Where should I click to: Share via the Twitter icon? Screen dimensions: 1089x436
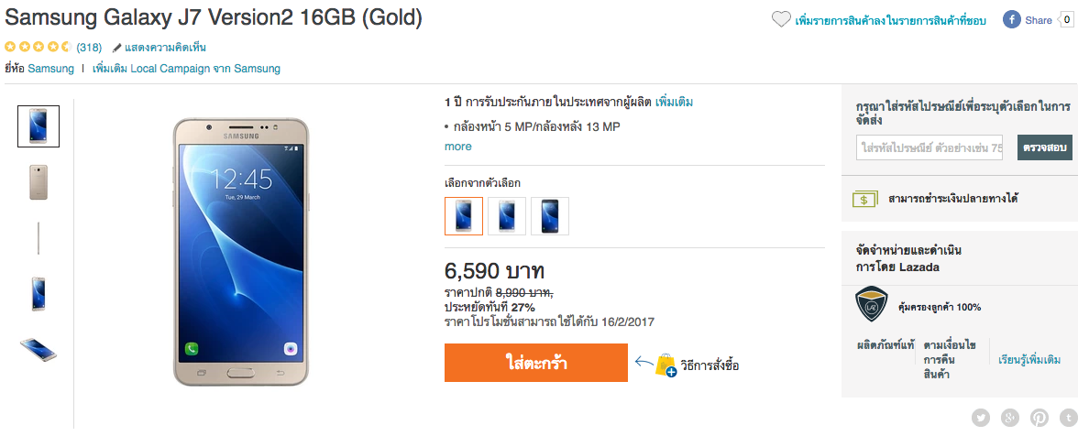click(982, 418)
